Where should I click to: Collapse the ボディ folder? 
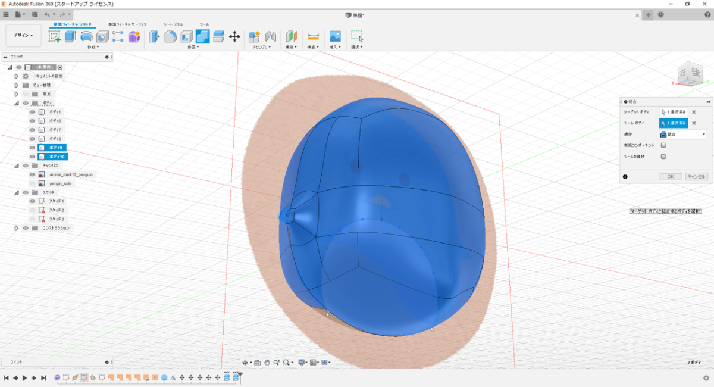coord(17,103)
